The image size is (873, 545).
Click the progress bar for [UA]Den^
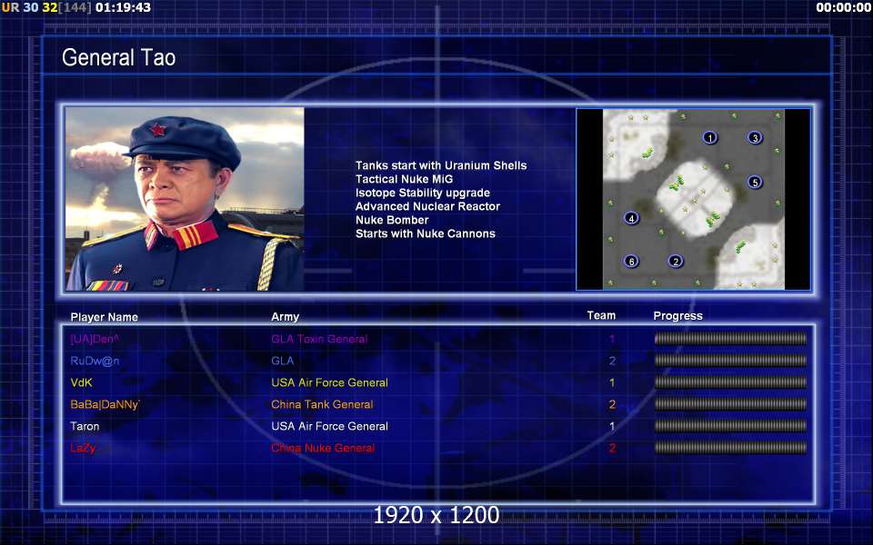pyautogui.click(x=730, y=339)
